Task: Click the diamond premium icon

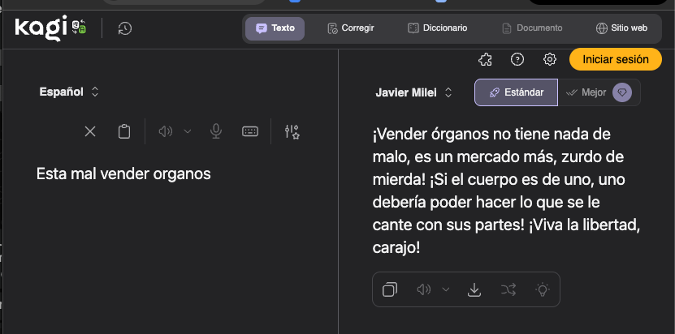Action: tap(622, 92)
